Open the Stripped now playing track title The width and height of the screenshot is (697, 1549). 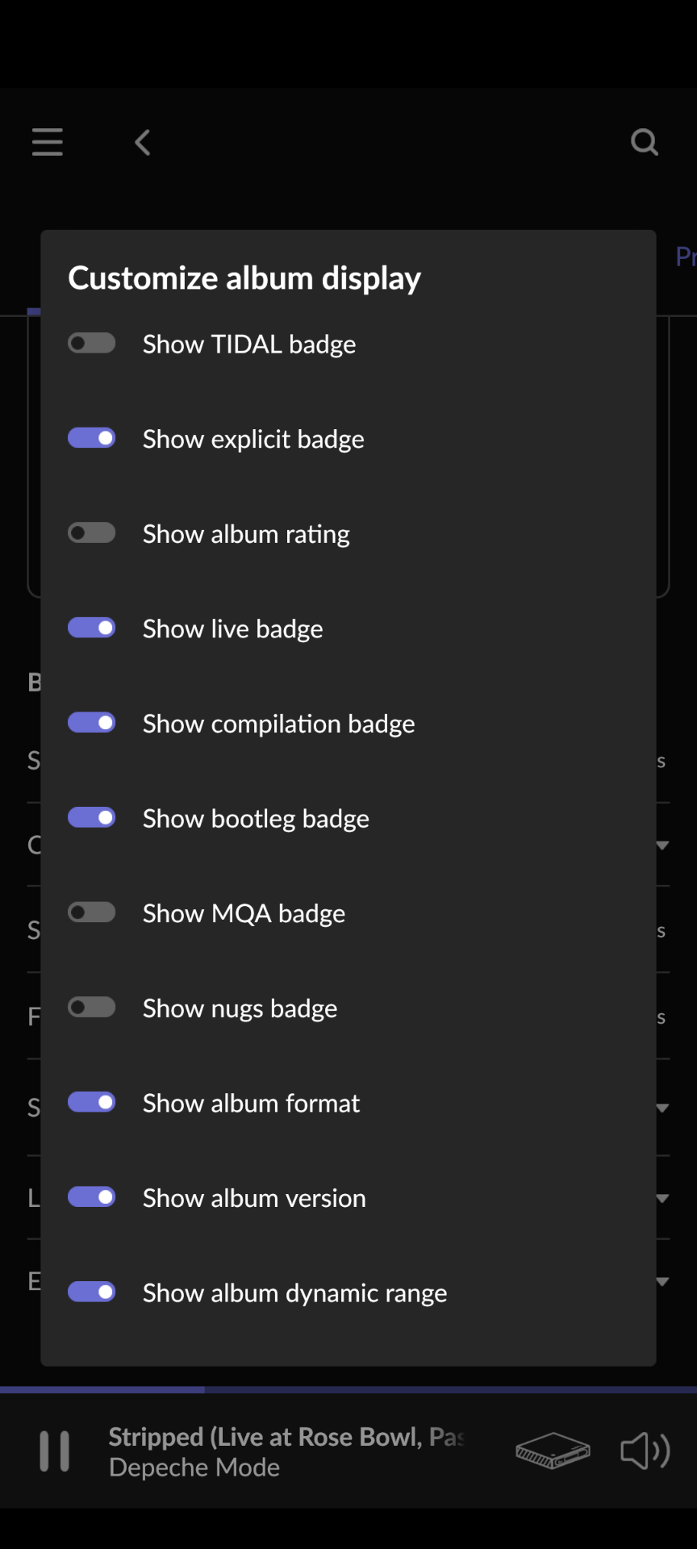[286, 1437]
